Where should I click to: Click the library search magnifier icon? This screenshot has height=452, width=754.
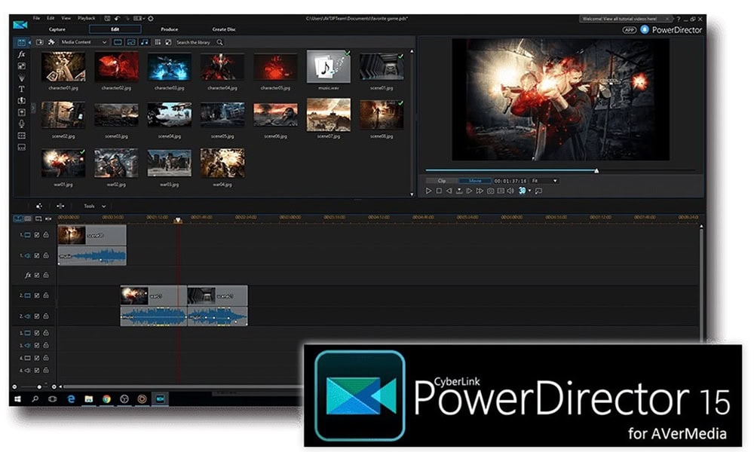click(x=219, y=42)
